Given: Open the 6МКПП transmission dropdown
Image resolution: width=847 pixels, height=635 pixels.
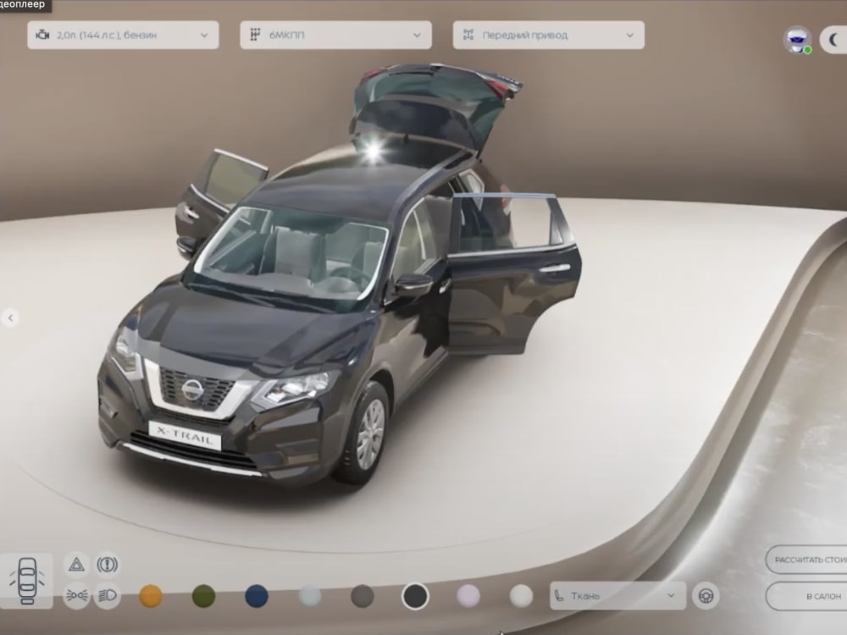Looking at the screenshot, I should [335, 35].
